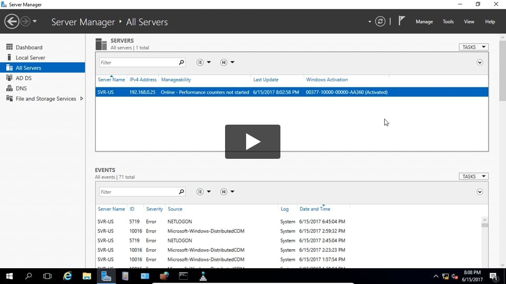This screenshot has height=284, width=506.
Task: Refresh the Server Manager view
Action: click(380, 22)
